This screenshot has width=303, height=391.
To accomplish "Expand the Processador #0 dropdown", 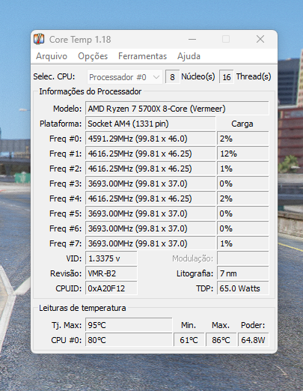I will pos(125,77).
